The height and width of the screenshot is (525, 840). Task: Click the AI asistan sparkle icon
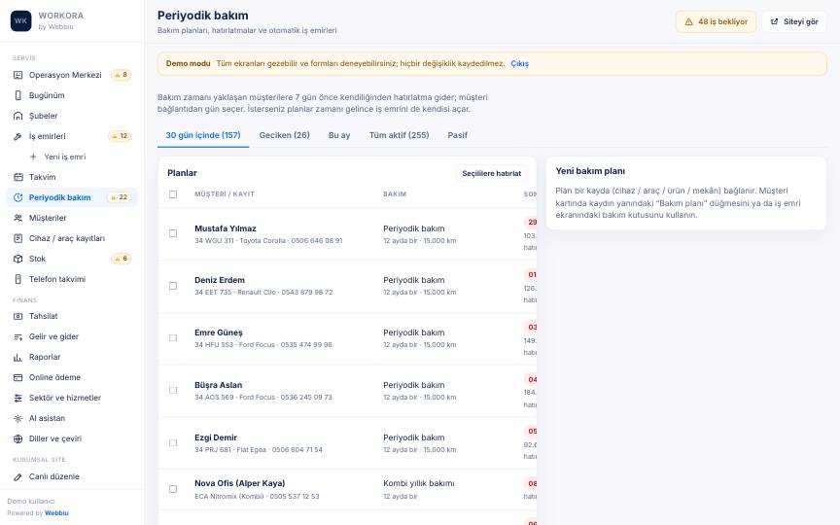point(17,418)
